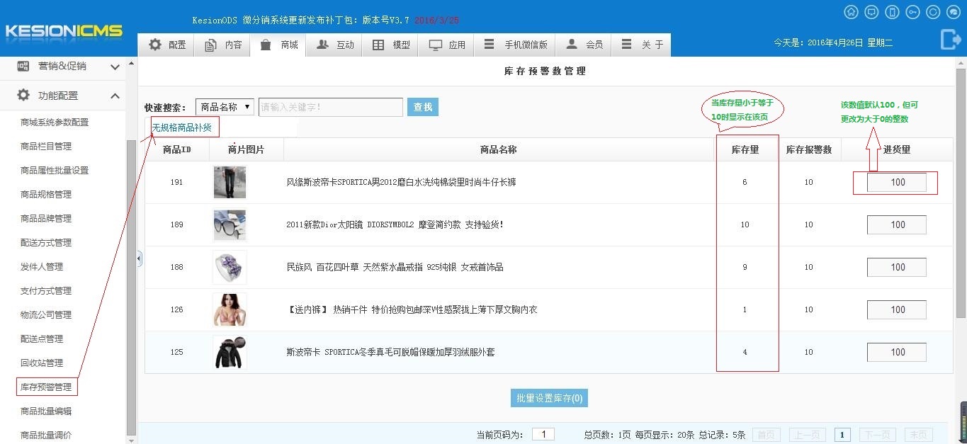The width and height of the screenshot is (967, 444).
Task: Open the 互动 tab
Action: [335, 45]
